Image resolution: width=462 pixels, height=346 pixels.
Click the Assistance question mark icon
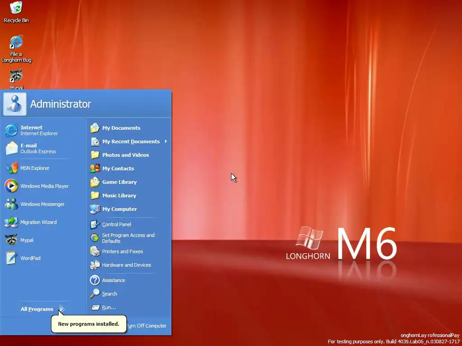pos(95,280)
